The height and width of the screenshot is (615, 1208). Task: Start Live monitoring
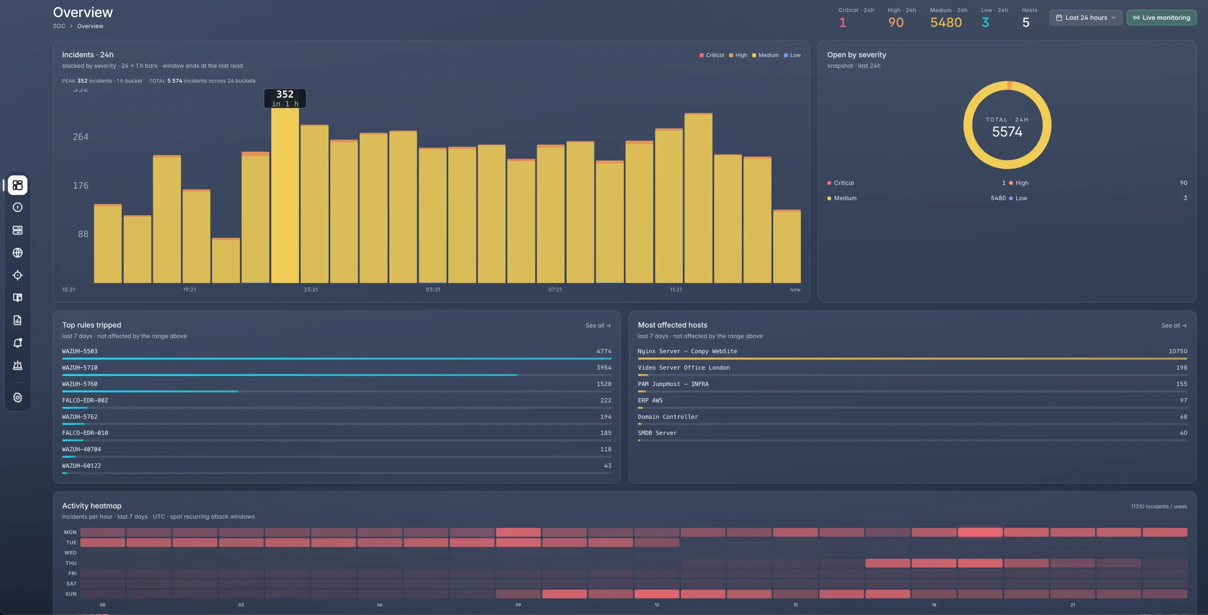tap(1161, 18)
